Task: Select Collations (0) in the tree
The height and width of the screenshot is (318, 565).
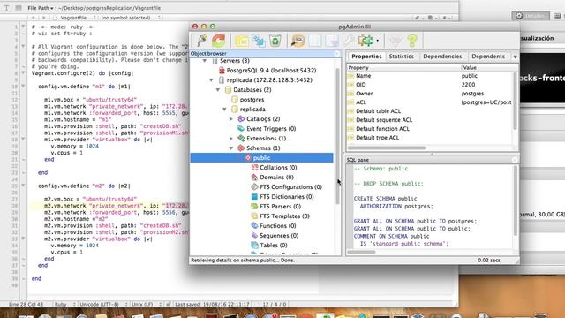Action: click(278, 168)
